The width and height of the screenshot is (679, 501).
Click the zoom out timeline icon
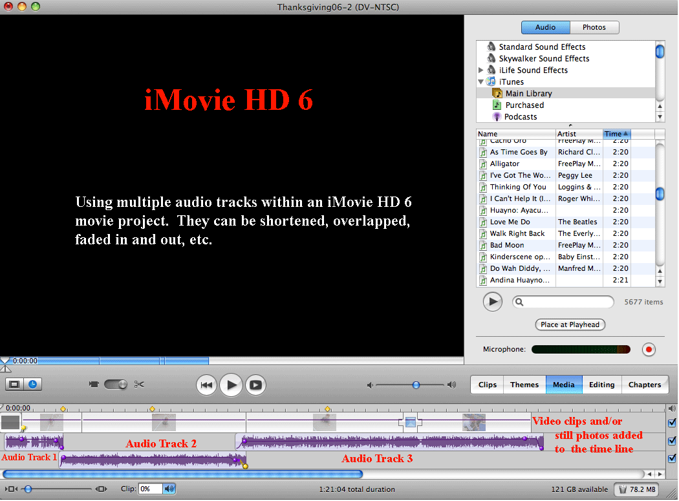click(11, 489)
